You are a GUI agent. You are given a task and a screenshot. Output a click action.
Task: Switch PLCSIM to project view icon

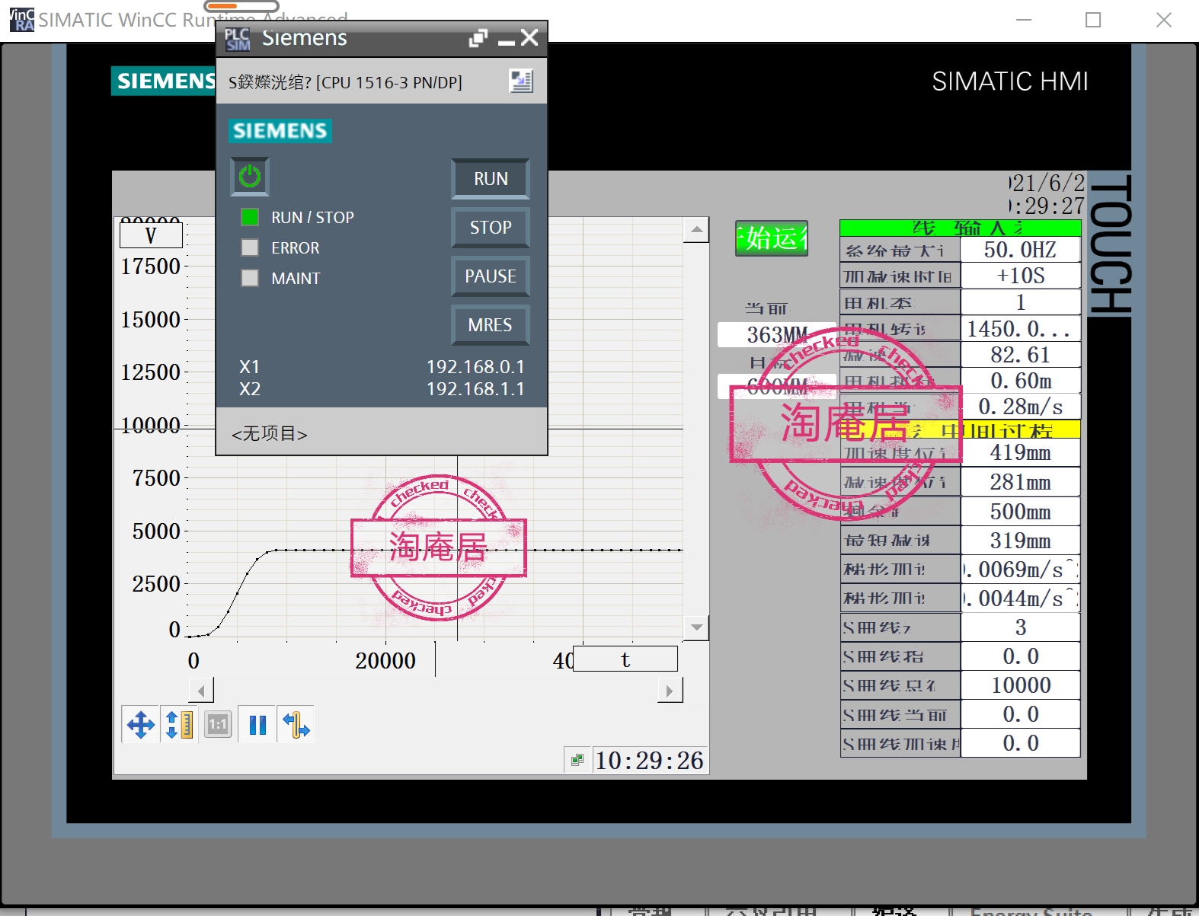click(521, 81)
